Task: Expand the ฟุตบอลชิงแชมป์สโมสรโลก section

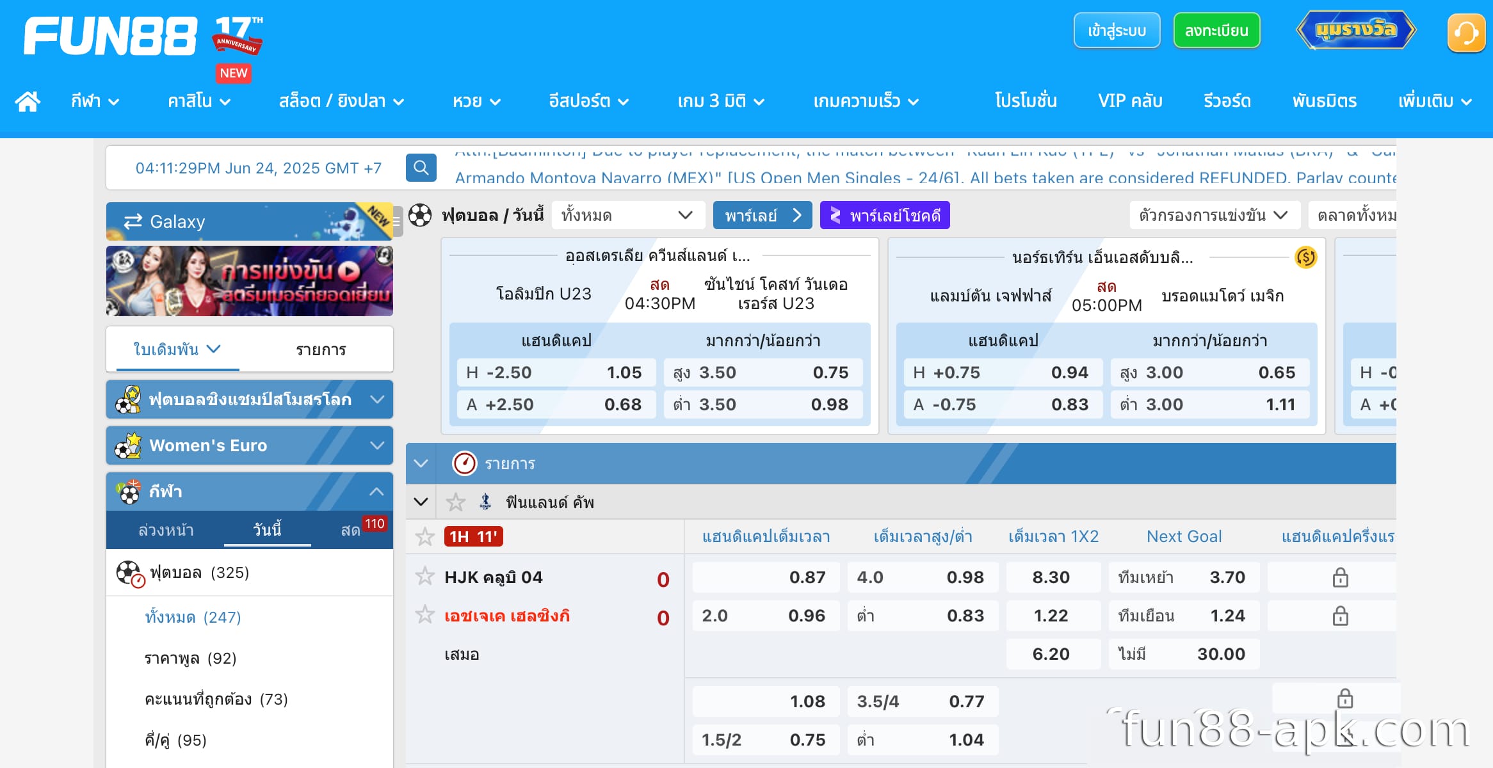Action: (250, 399)
